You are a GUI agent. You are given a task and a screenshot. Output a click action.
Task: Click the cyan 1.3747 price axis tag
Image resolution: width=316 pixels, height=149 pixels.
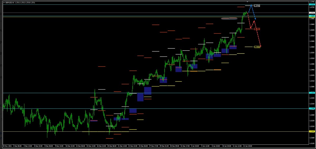[312, 5]
